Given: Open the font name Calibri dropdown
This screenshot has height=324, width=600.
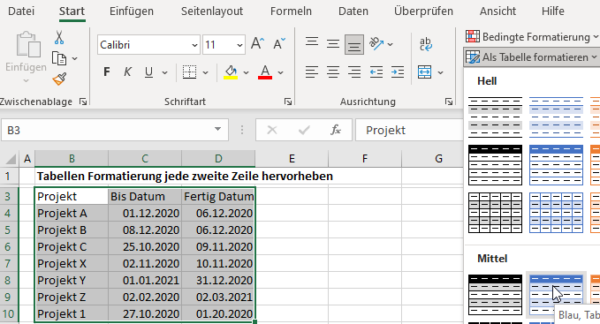Looking at the screenshot, I should click(194, 45).
